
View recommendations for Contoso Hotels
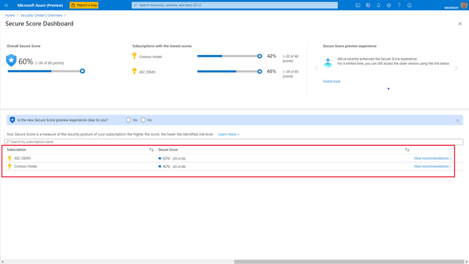click(x=432, y=166)
